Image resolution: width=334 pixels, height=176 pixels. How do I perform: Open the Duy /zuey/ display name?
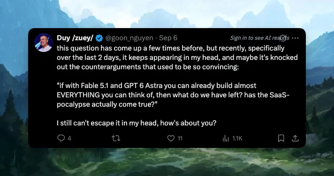(75, 38)
